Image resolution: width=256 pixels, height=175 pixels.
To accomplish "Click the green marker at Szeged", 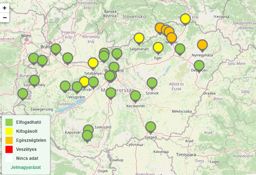I will click(x=150, y=127).
